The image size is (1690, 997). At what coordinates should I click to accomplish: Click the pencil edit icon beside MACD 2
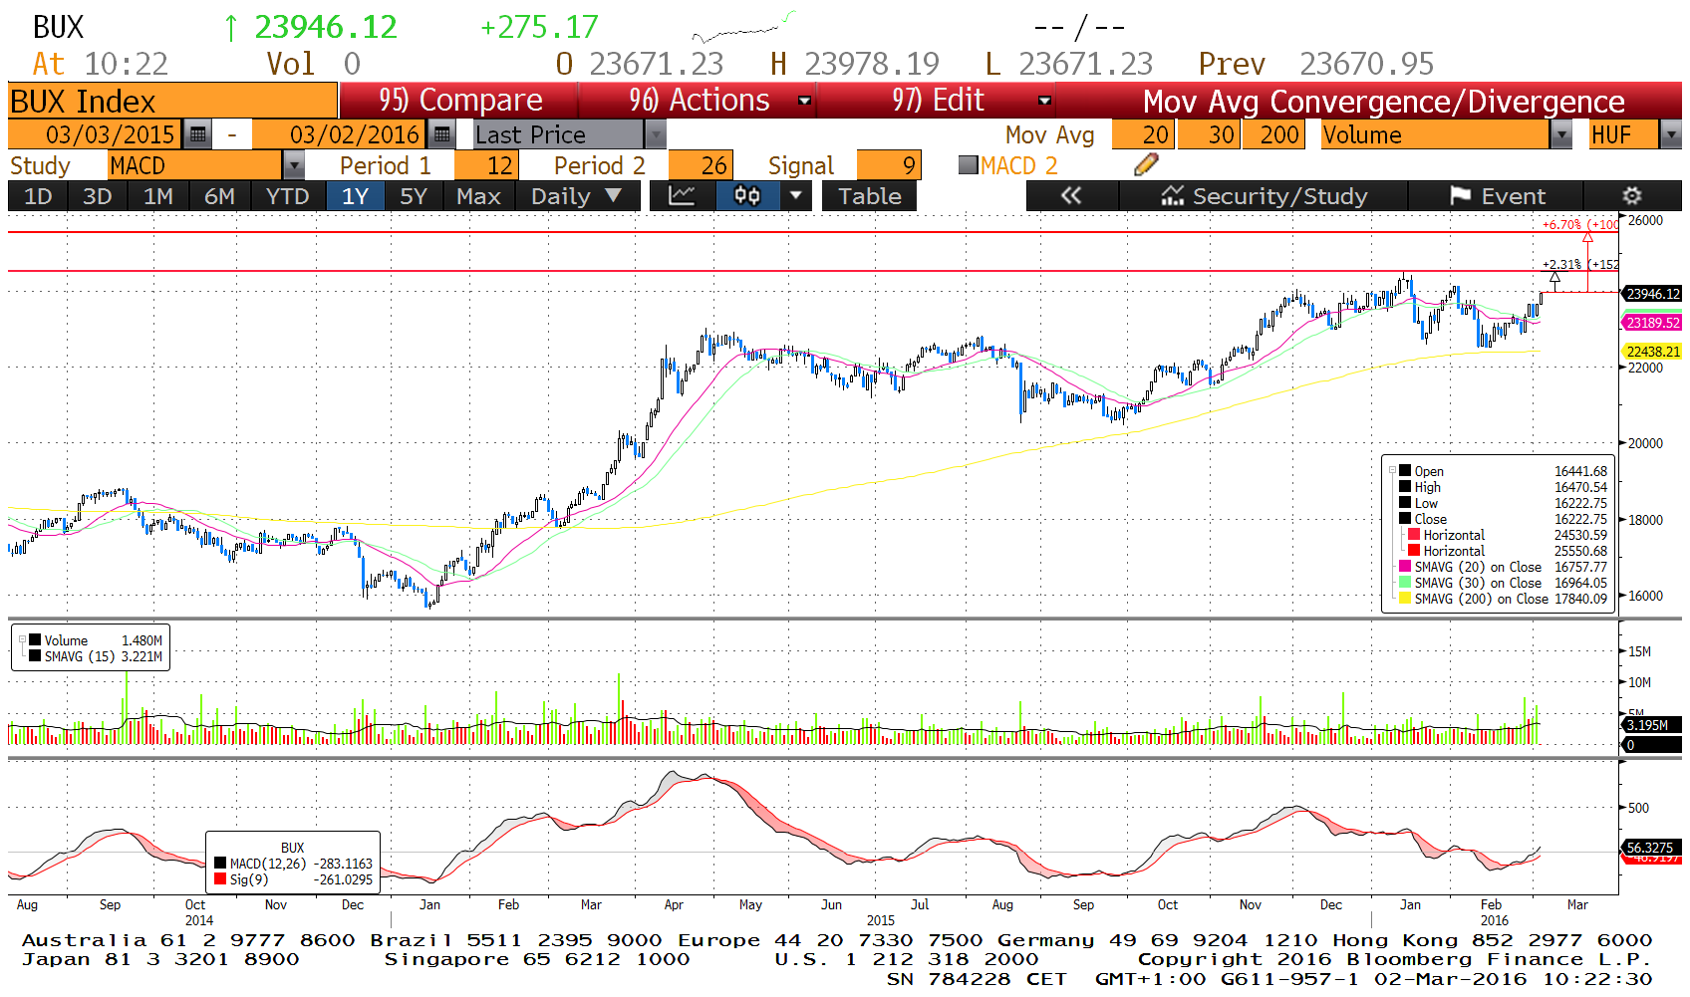tap(1146, 165)
